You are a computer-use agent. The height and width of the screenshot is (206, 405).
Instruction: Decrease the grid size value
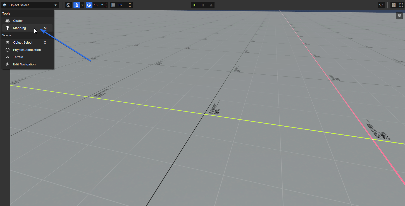tap(130, 6)
